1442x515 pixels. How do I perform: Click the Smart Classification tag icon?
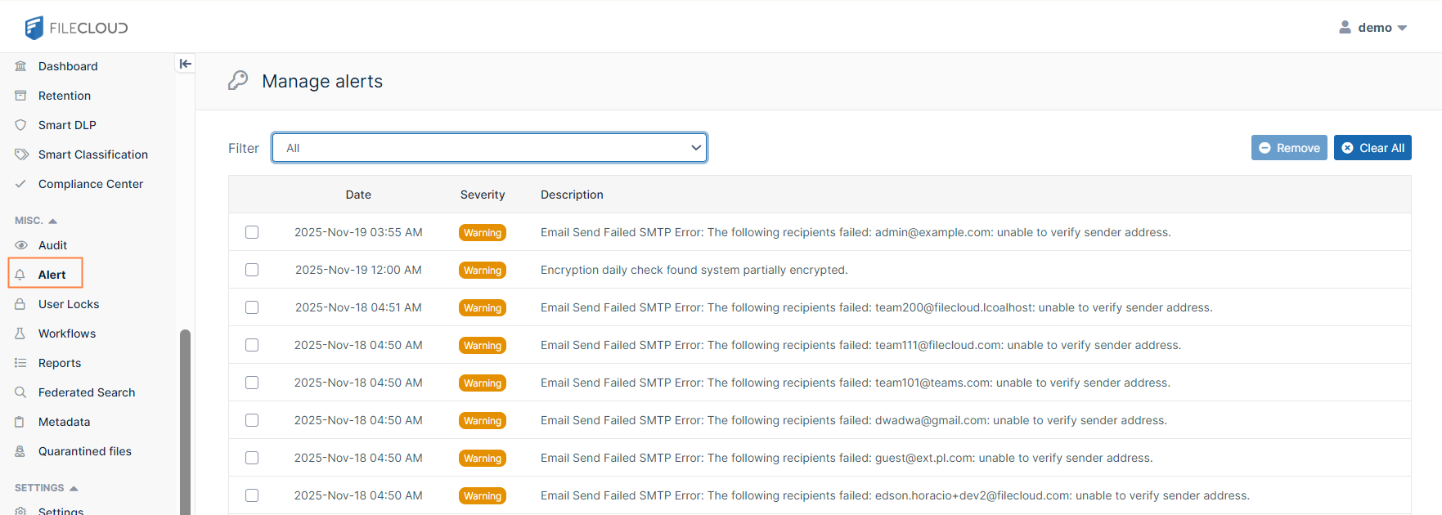point(21,154)
